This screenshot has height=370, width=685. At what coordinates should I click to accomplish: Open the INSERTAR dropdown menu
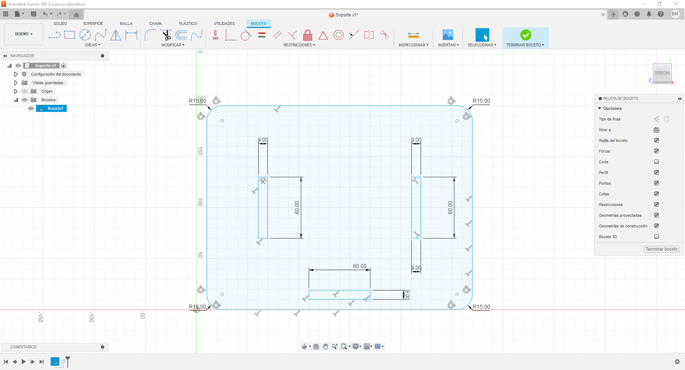[448, 45]
